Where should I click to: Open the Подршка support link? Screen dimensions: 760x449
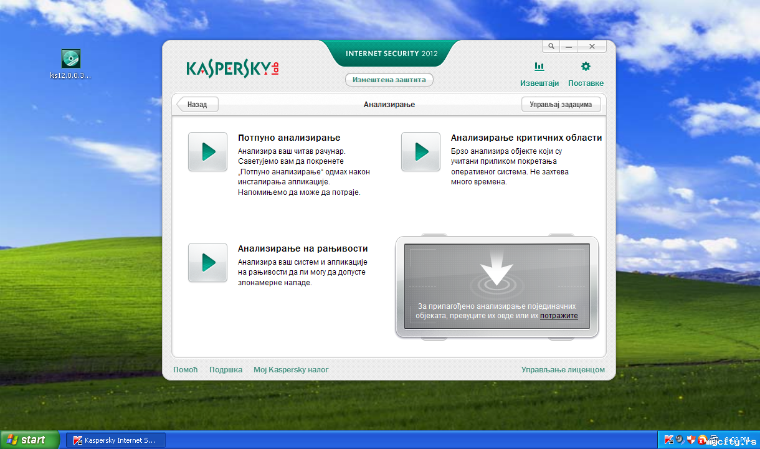[226, 370]
